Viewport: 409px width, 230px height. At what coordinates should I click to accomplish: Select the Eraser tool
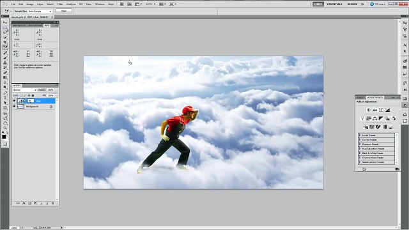coord(5,72)
